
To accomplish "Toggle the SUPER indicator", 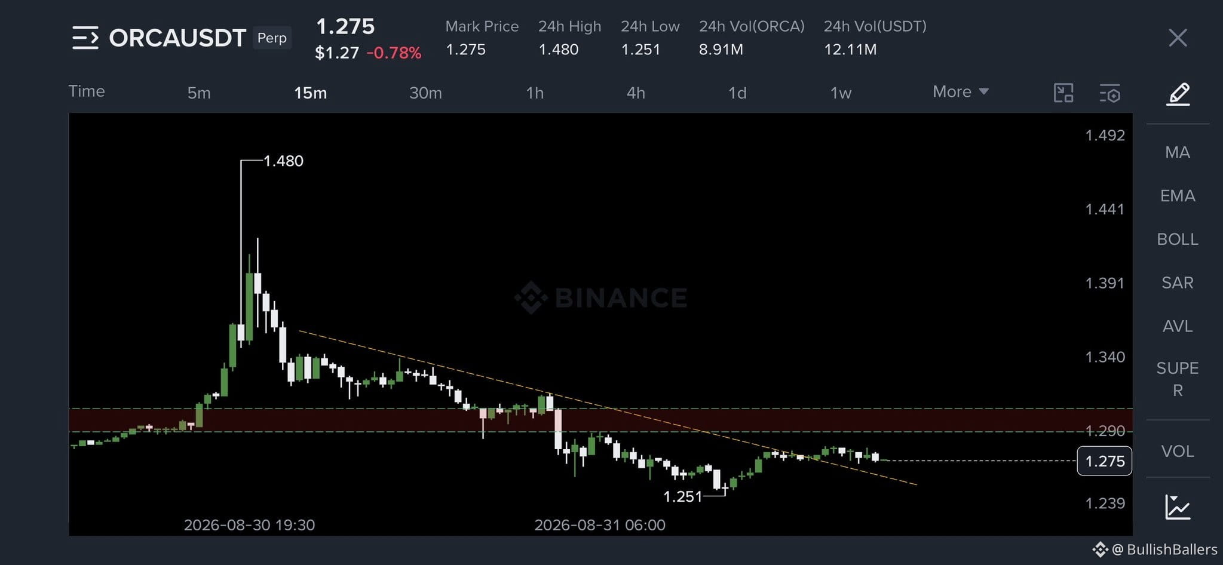I will coord(1178,379).
